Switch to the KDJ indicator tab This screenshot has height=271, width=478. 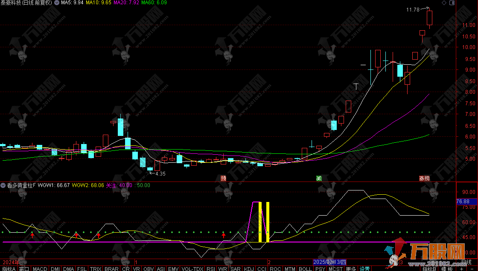[x=249, y=268]
